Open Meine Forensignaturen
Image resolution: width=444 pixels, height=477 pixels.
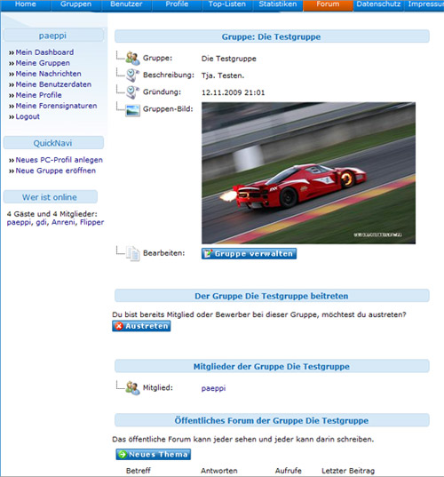click(x=56, y=106)
